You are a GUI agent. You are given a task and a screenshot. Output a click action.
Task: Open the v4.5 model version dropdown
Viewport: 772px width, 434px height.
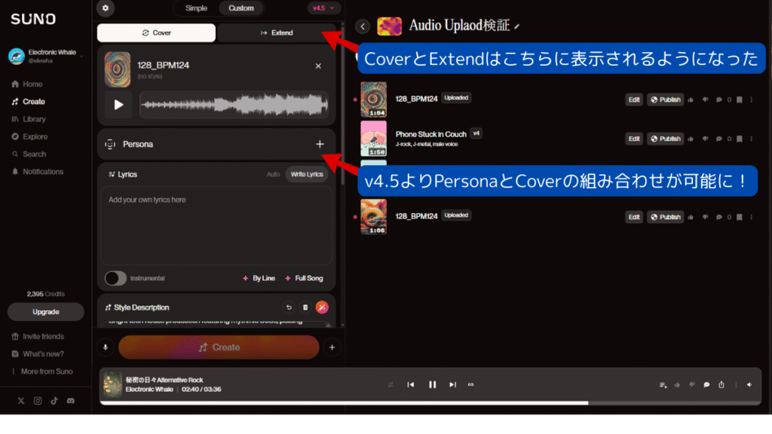(x=323, y=8)
